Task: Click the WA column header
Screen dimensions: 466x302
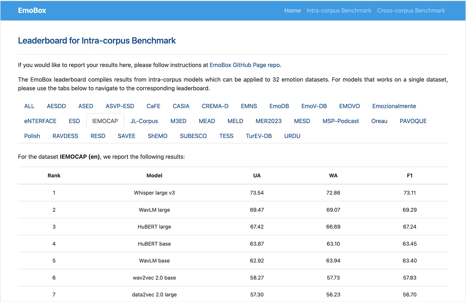Action: point(333,175)
